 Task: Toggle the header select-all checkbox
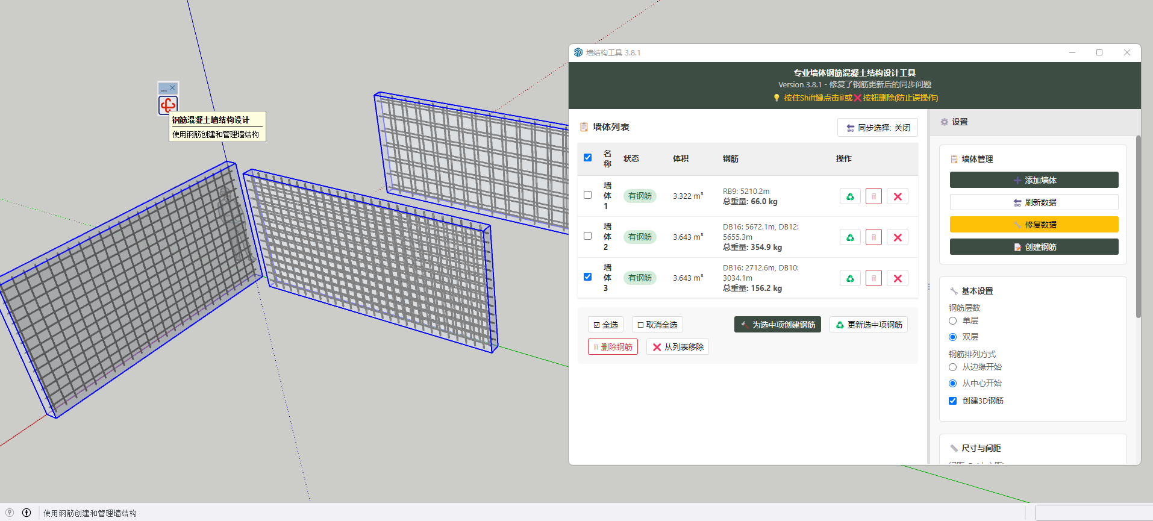tap(587, 158)
